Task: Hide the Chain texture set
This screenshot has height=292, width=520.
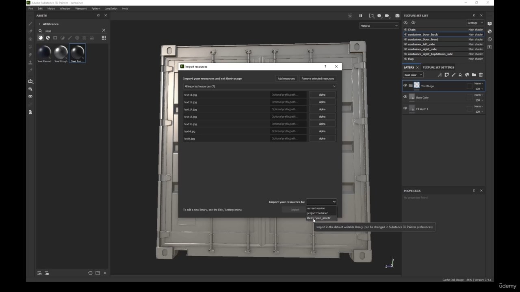Action: click(405, 29)
